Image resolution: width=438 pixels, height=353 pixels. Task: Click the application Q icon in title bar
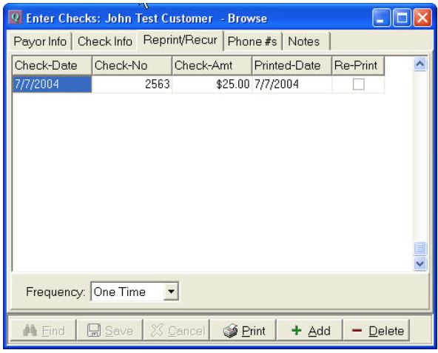pyautogui.click(x=15, y=17)
